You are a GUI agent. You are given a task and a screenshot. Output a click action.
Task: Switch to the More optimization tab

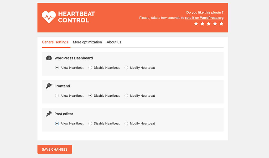click(87, 42)
